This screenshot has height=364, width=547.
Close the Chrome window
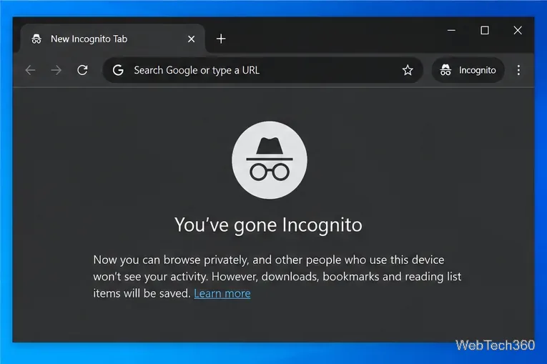pos(518,30)
